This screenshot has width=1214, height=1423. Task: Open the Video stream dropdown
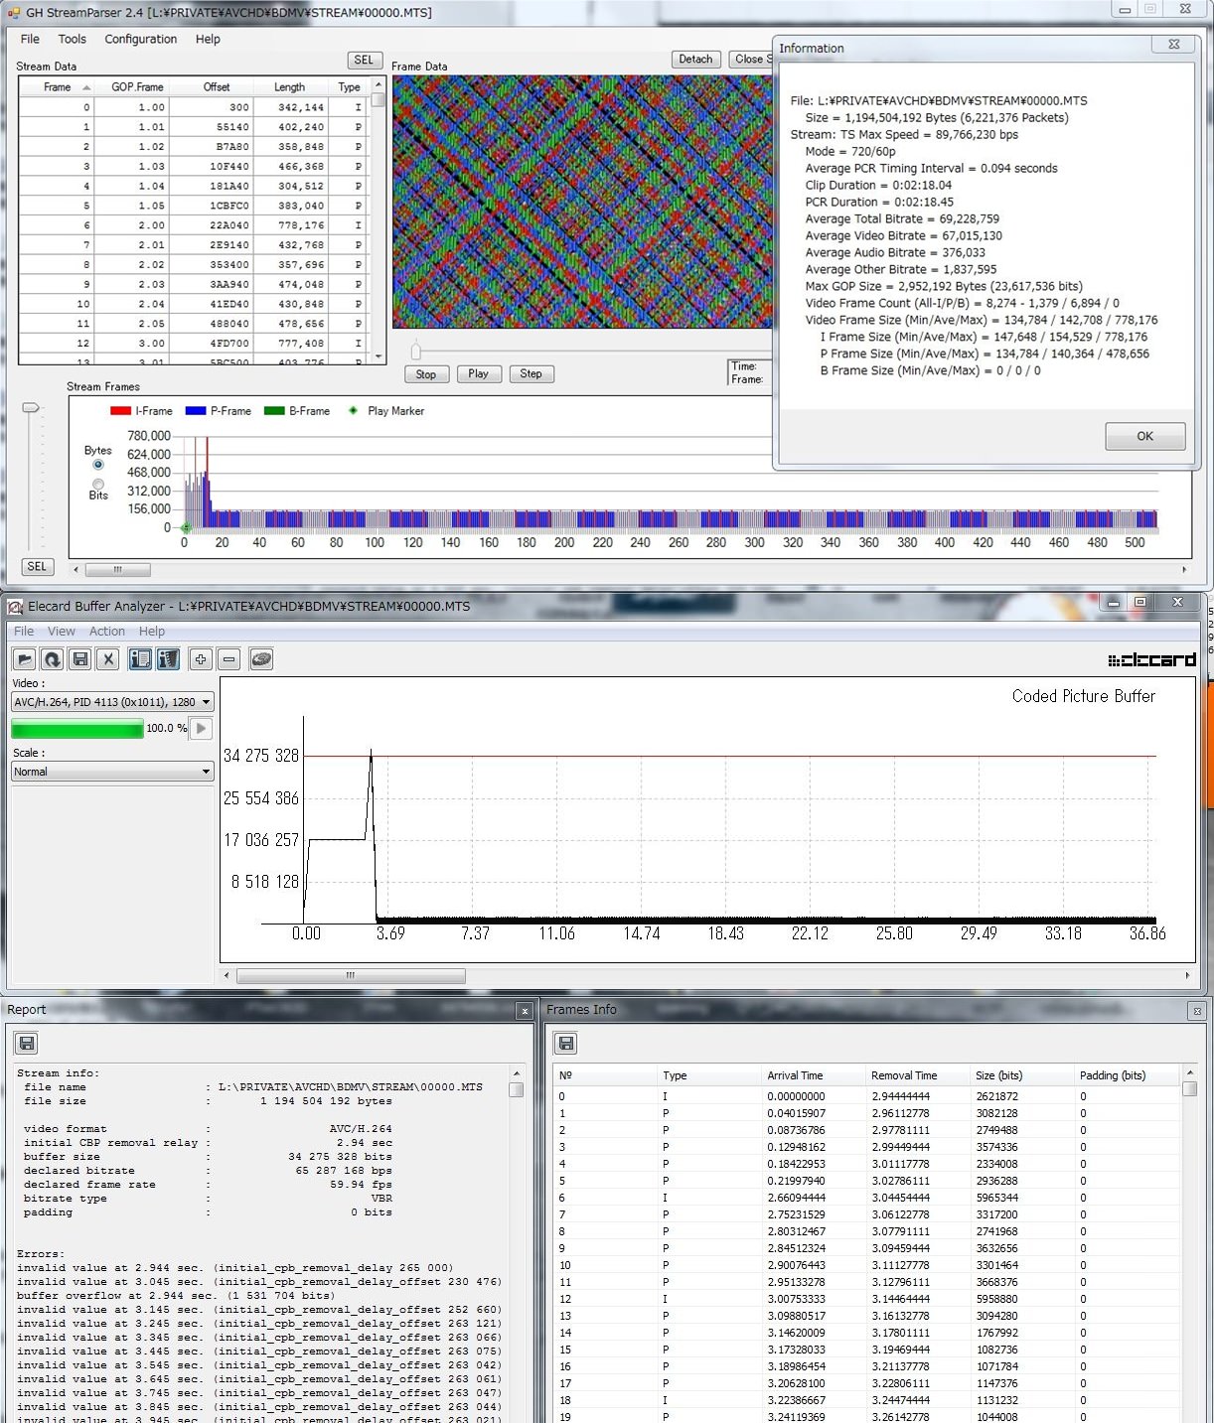coord(112,702)
